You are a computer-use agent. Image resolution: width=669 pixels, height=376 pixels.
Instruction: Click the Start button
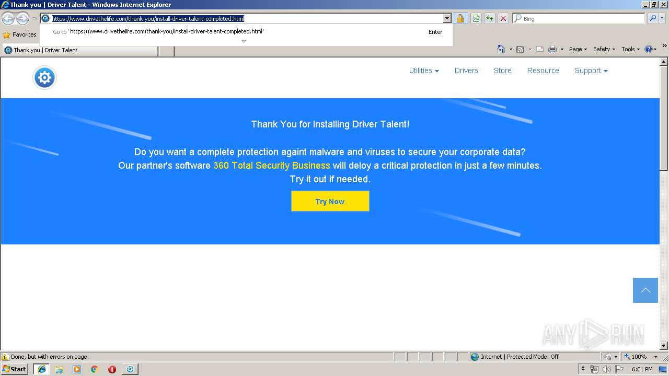click(15, 369)
